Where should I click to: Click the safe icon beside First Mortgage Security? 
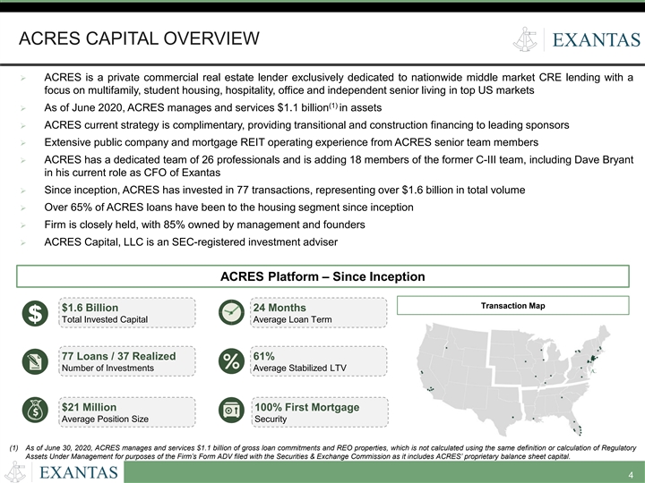tap(232, 410)
